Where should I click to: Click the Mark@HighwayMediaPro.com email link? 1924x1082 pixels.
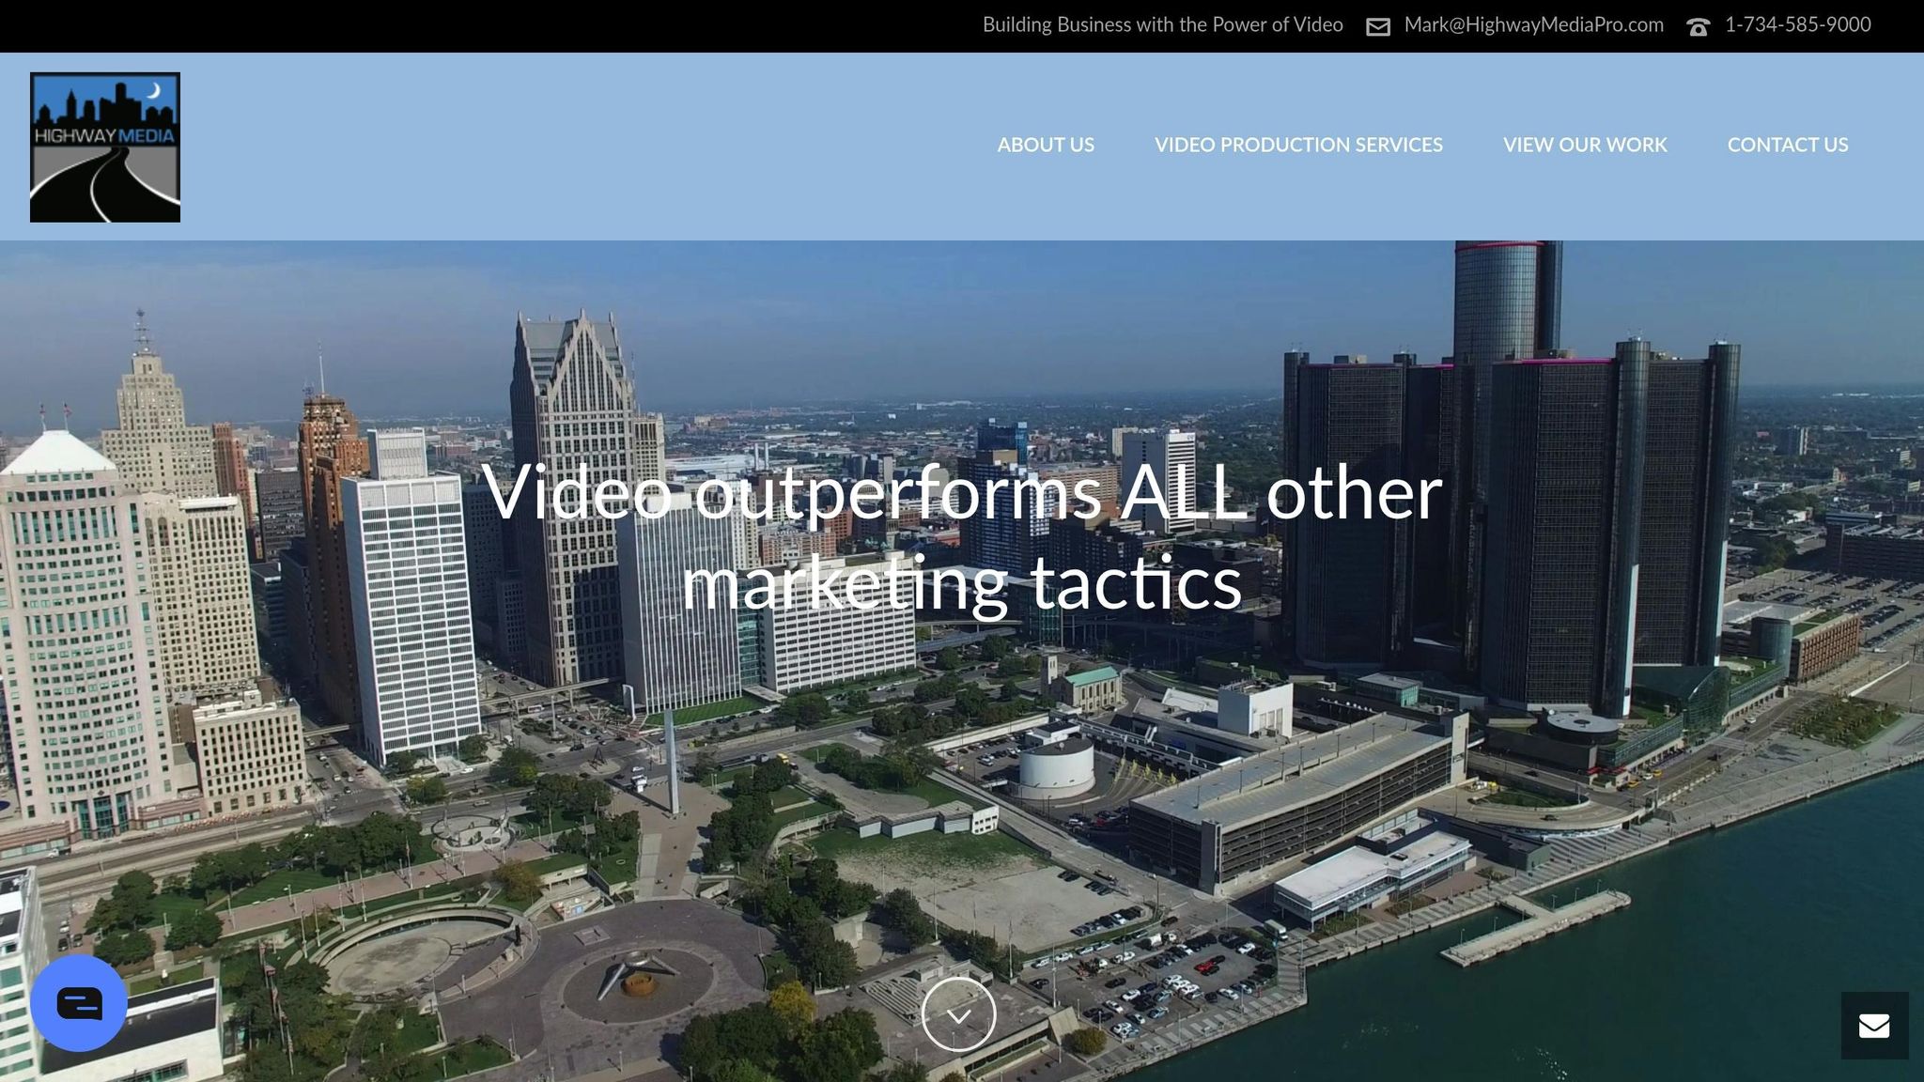click(1533, 25)
